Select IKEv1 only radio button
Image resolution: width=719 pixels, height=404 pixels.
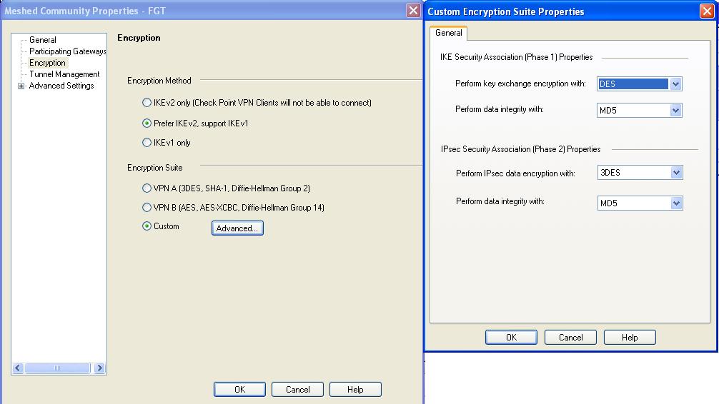pyautogui.click(x=147, y=143)
